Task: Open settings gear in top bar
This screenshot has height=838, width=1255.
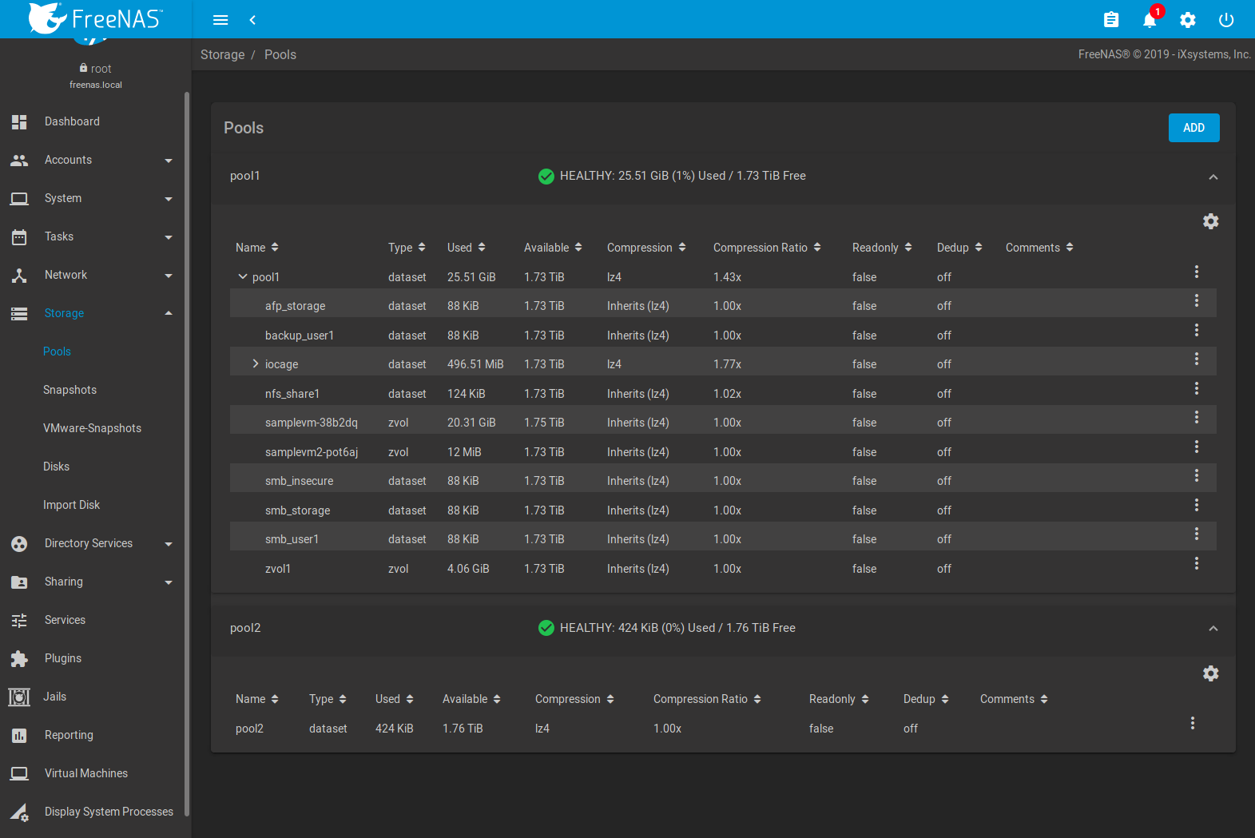Action: click(1188, 20)
